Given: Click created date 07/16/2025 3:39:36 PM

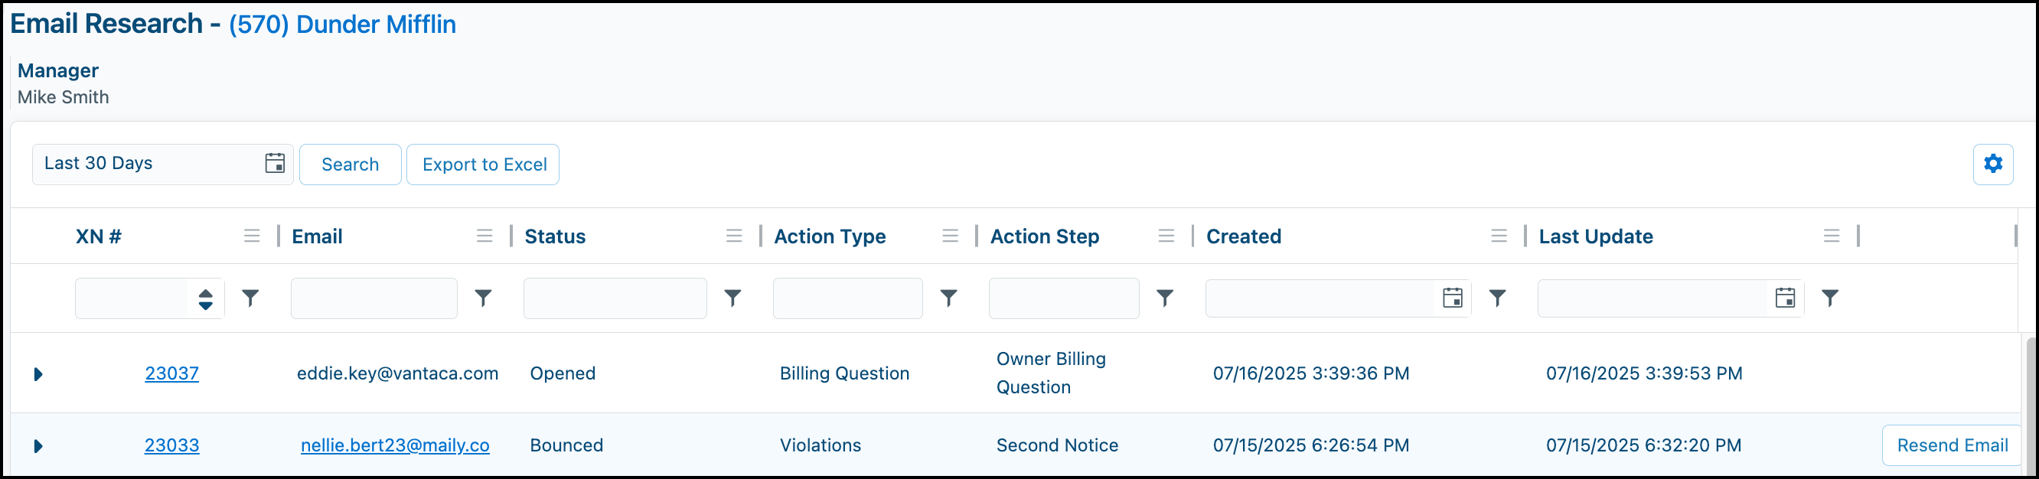Looking at the screenshot, I should point(1311,373).
